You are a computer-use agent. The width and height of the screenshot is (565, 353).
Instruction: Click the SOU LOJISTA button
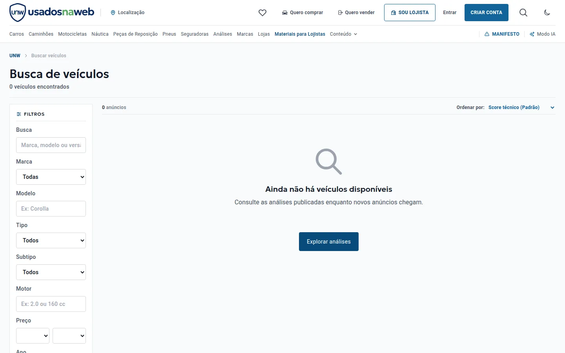[410, 13]
